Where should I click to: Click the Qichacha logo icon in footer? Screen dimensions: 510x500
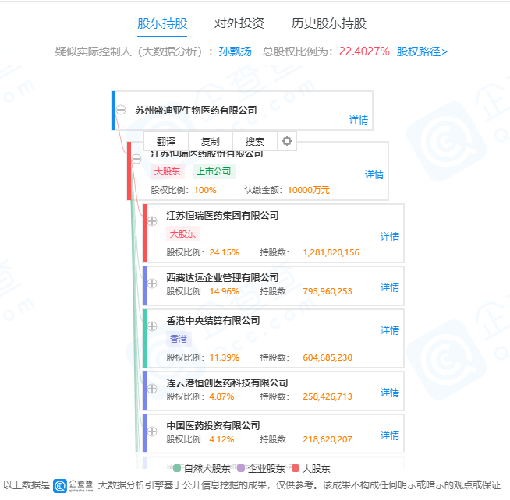(60, 486)
